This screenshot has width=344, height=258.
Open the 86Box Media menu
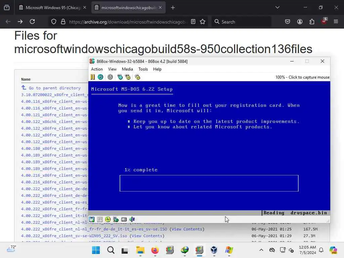tap(127, 69)
